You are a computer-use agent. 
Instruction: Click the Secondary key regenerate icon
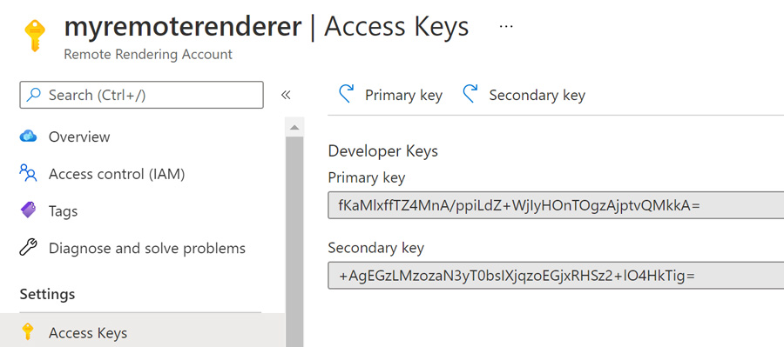coord(470,94)
